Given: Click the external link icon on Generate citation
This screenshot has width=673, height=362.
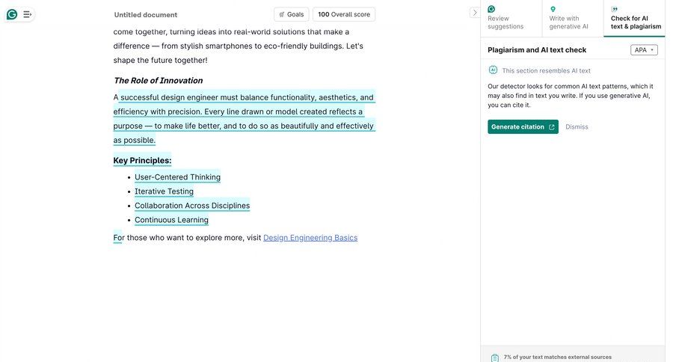Looking at the screenshot, I should click(552, 127).
